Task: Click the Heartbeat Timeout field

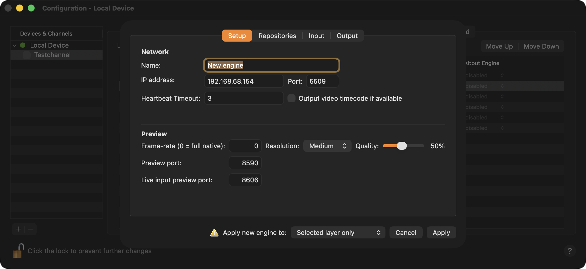Action: point(244,98)
